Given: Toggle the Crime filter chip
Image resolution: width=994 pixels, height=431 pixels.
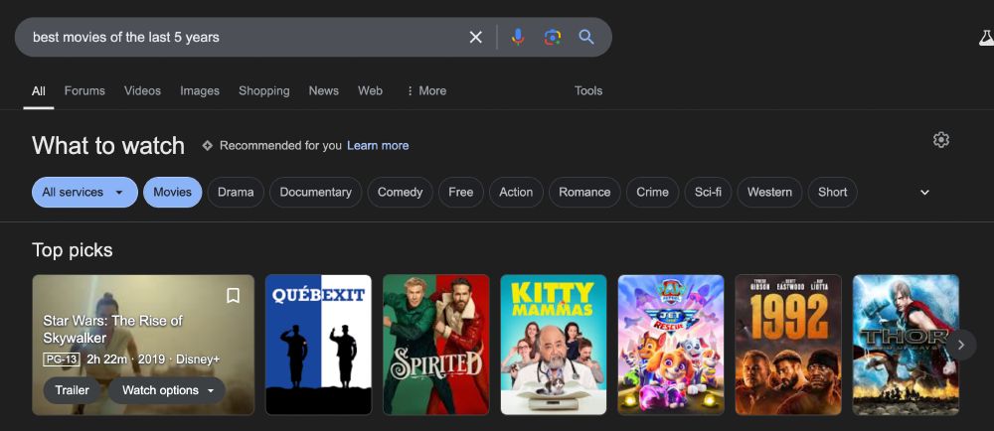Looking at the screenshot, I should click(652, 193).
